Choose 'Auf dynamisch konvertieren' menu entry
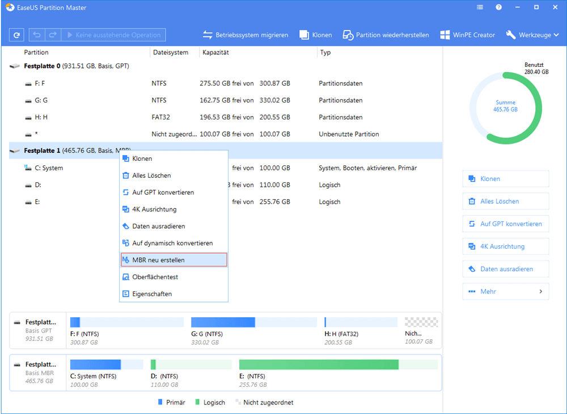Screen dimensions: 567x414 [174, 243]
